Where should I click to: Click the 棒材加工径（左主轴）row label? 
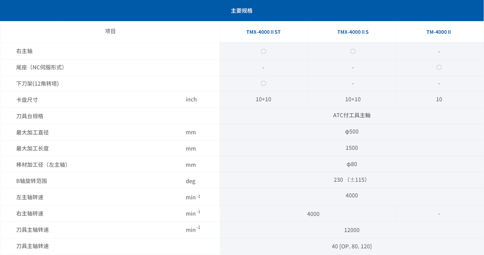[x=42, y=165]
